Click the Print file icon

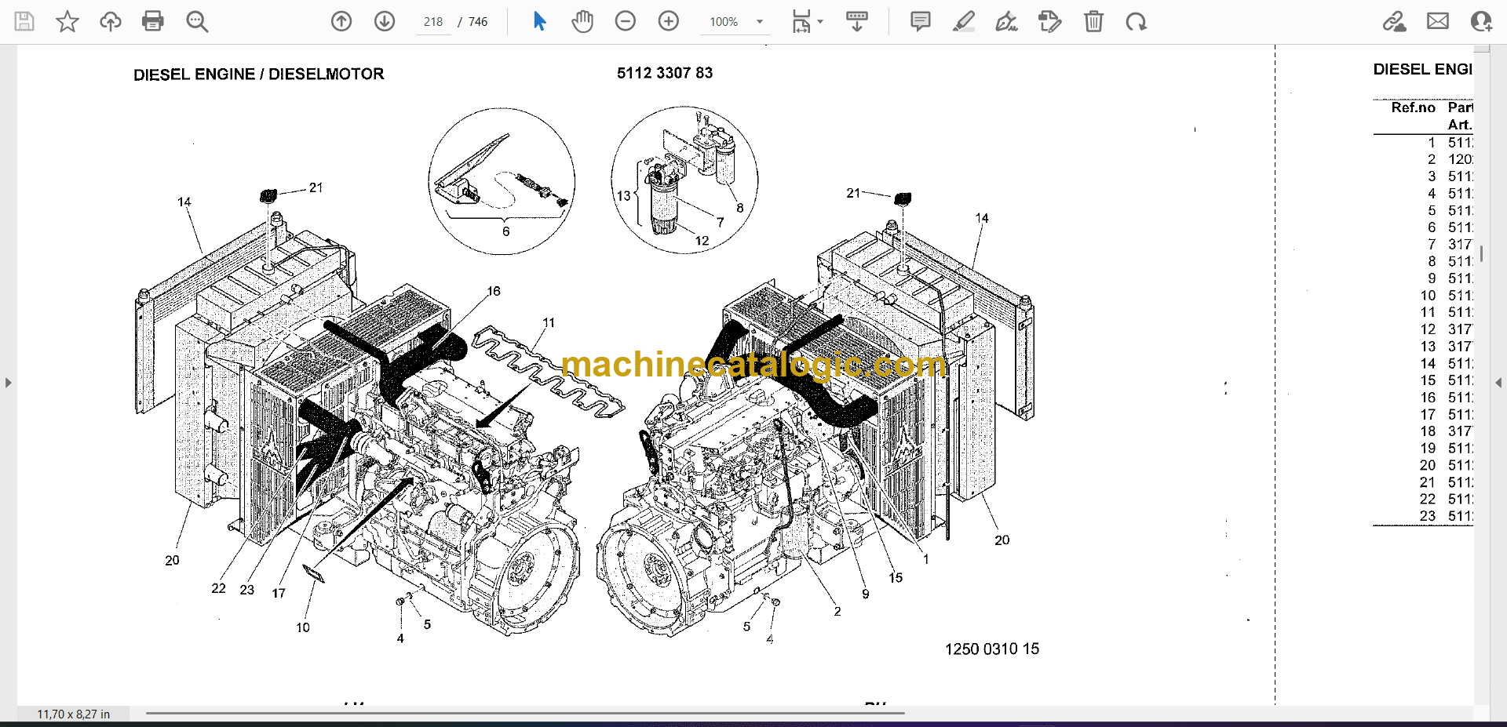[153, 21]
